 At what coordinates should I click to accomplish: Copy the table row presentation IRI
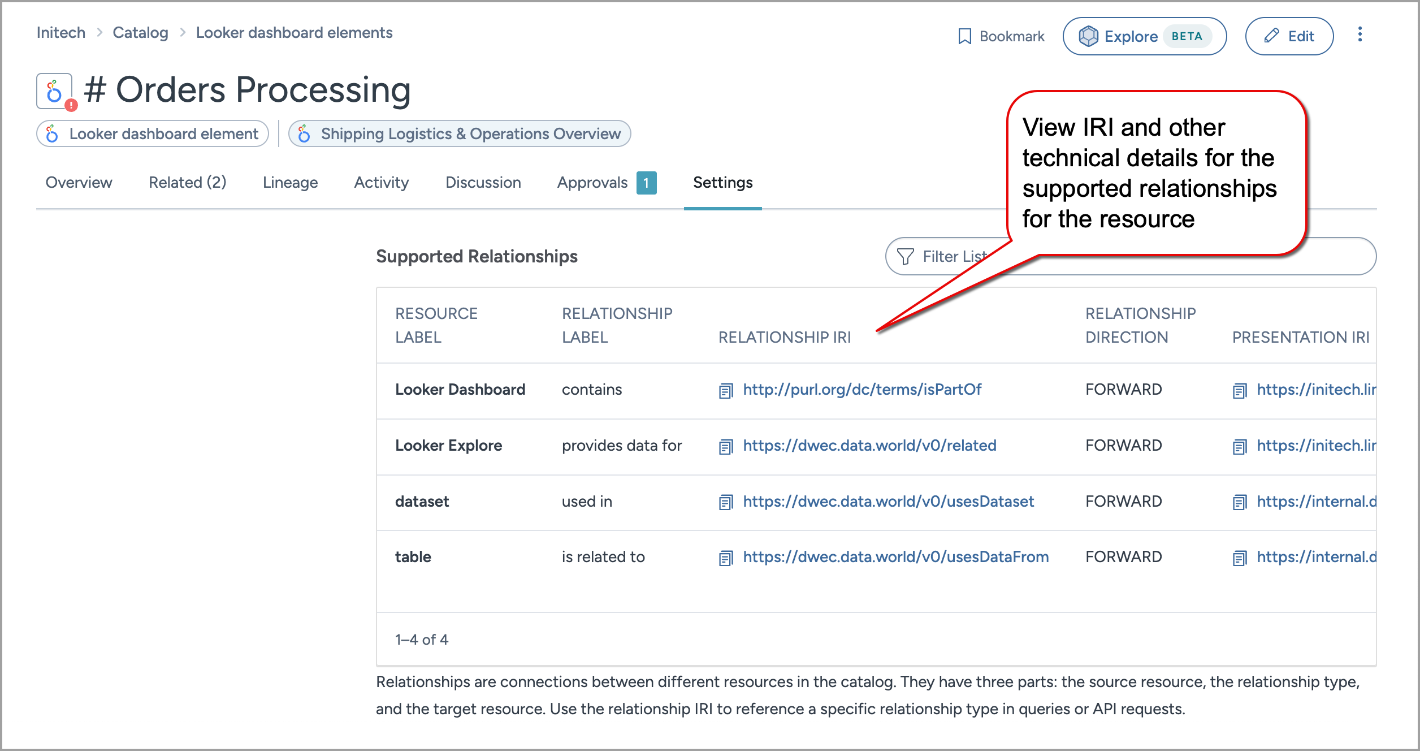[1240, 558]
